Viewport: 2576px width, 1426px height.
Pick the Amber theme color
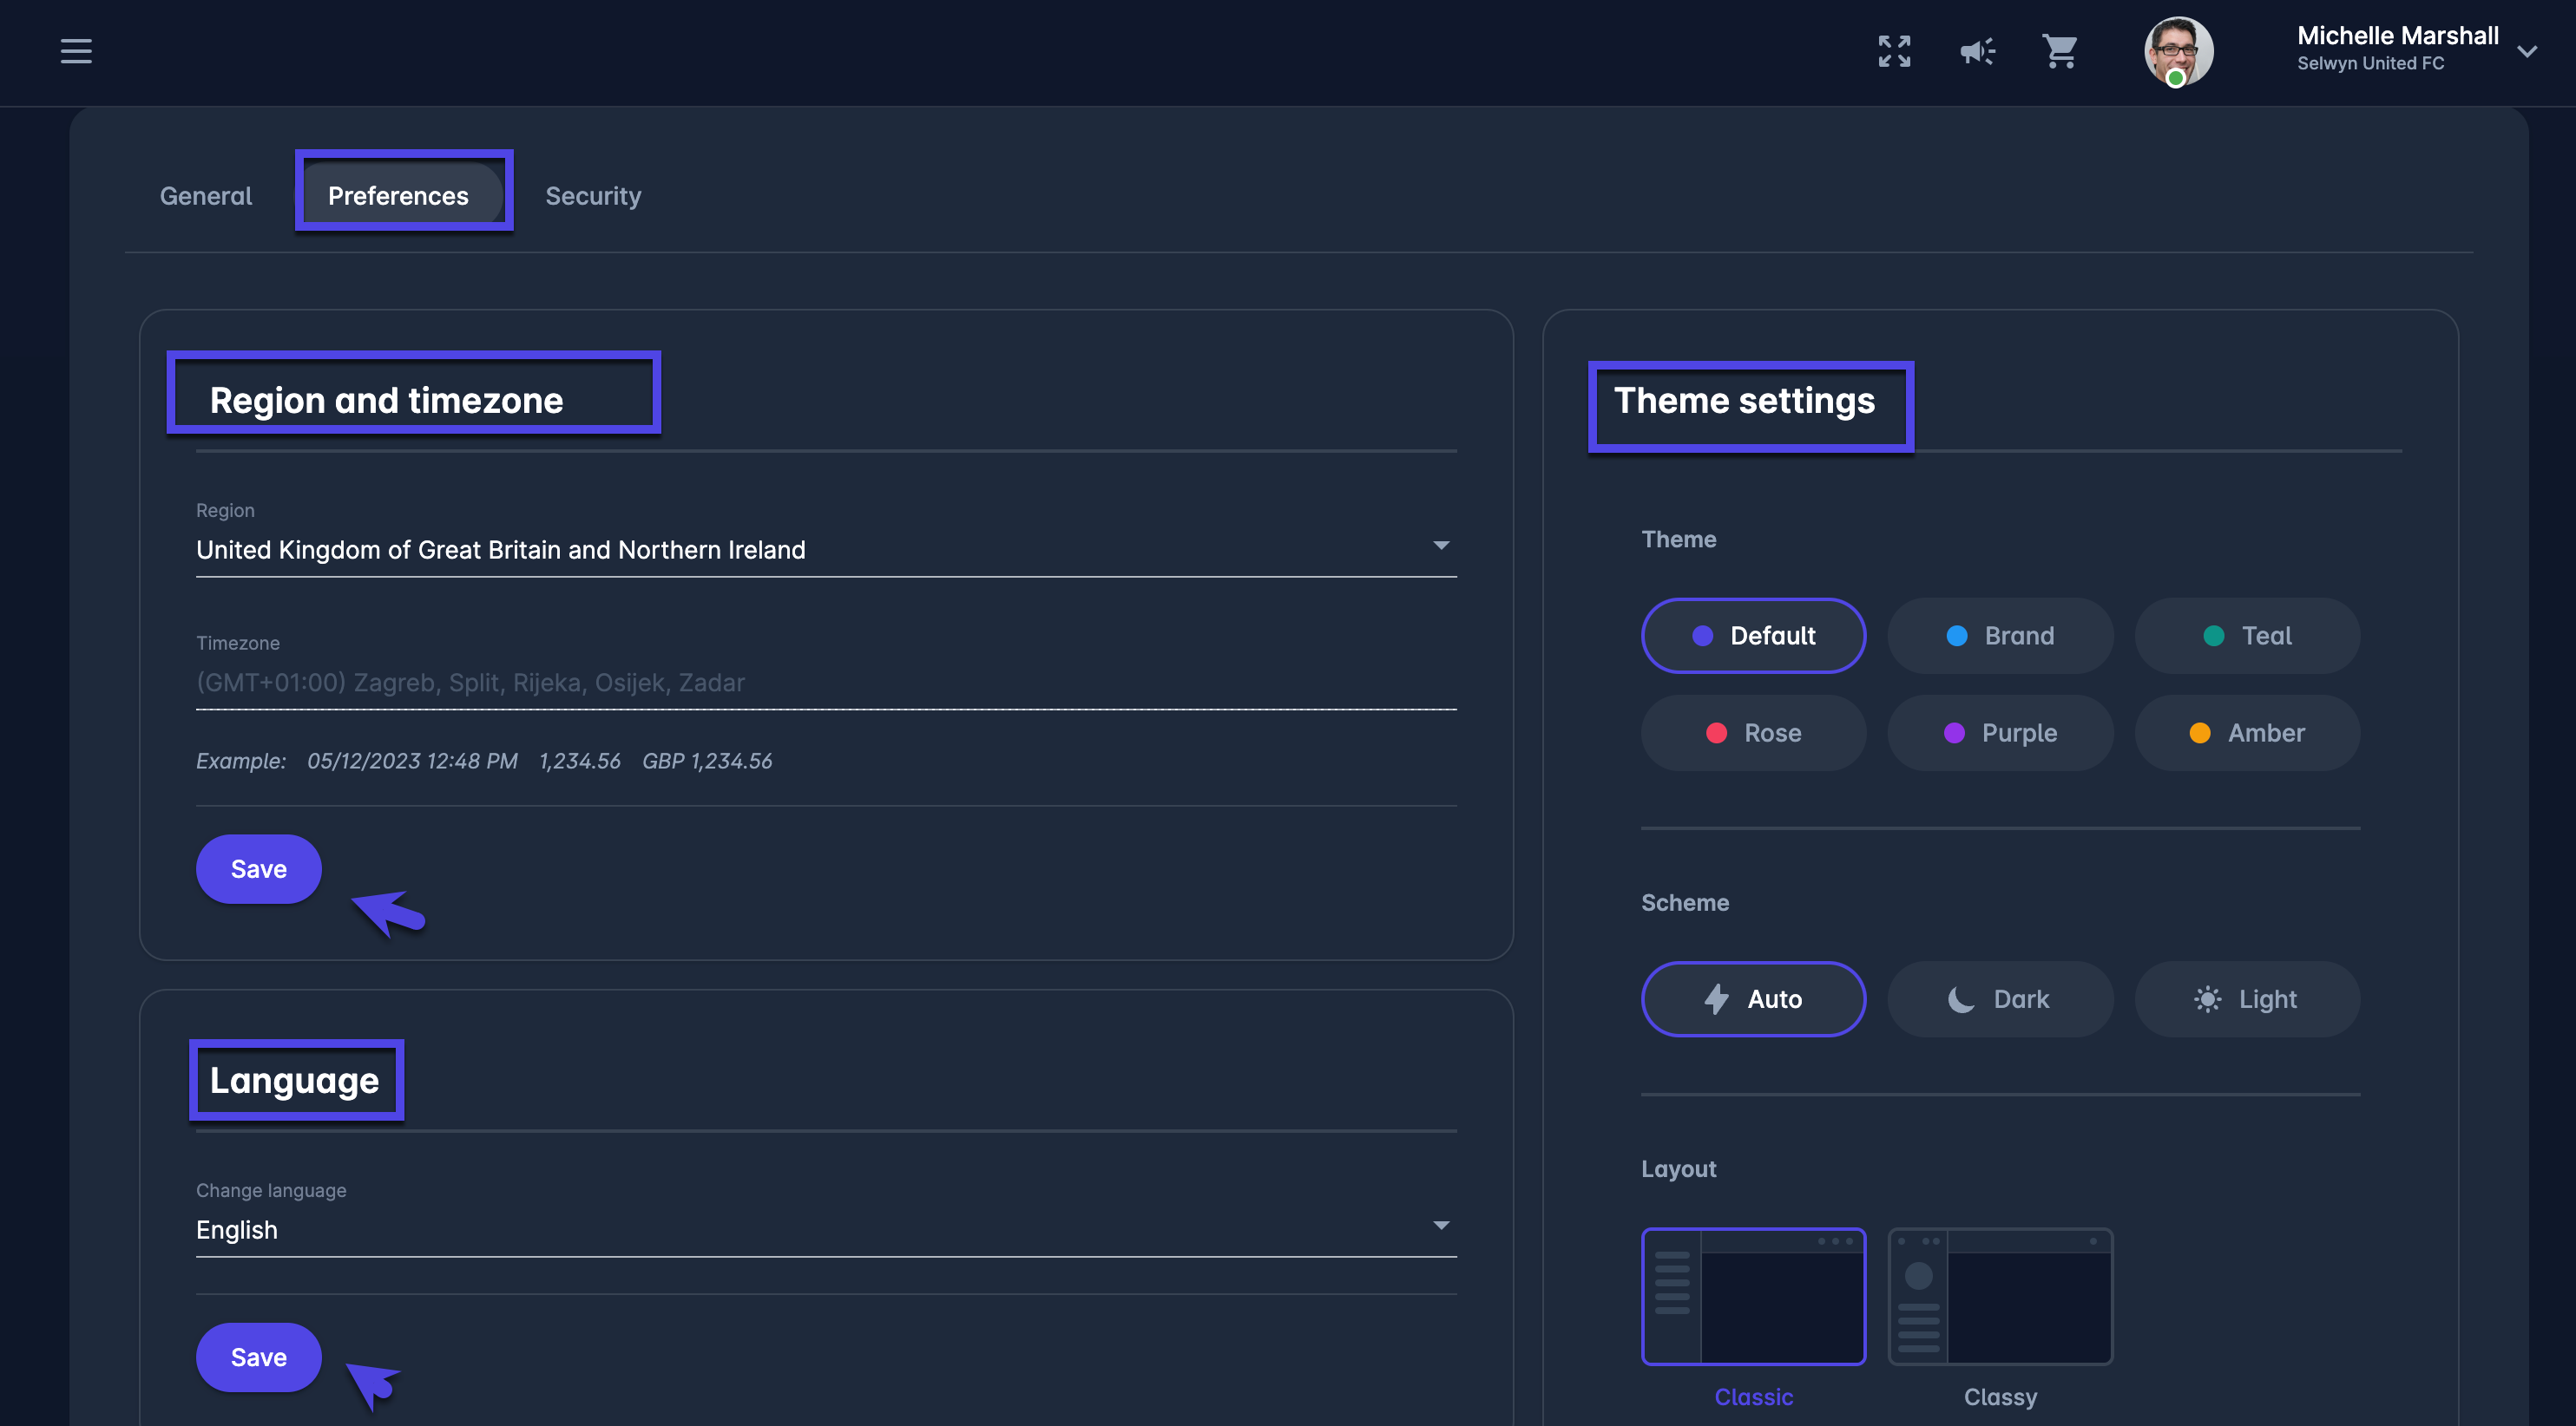2247,732
